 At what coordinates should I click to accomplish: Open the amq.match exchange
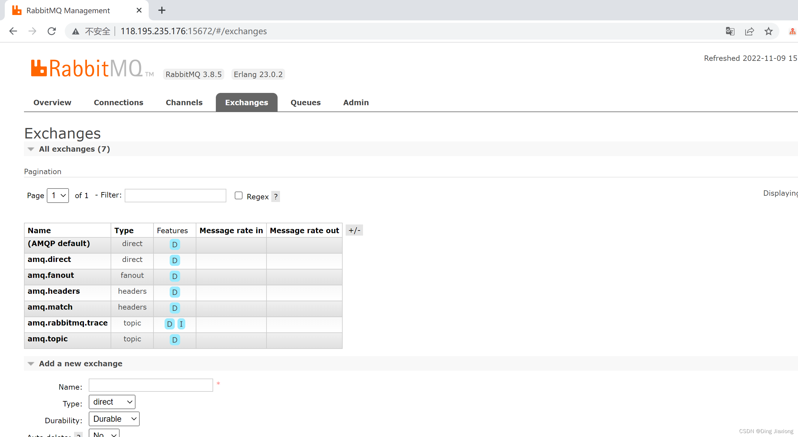coord(50,307)
